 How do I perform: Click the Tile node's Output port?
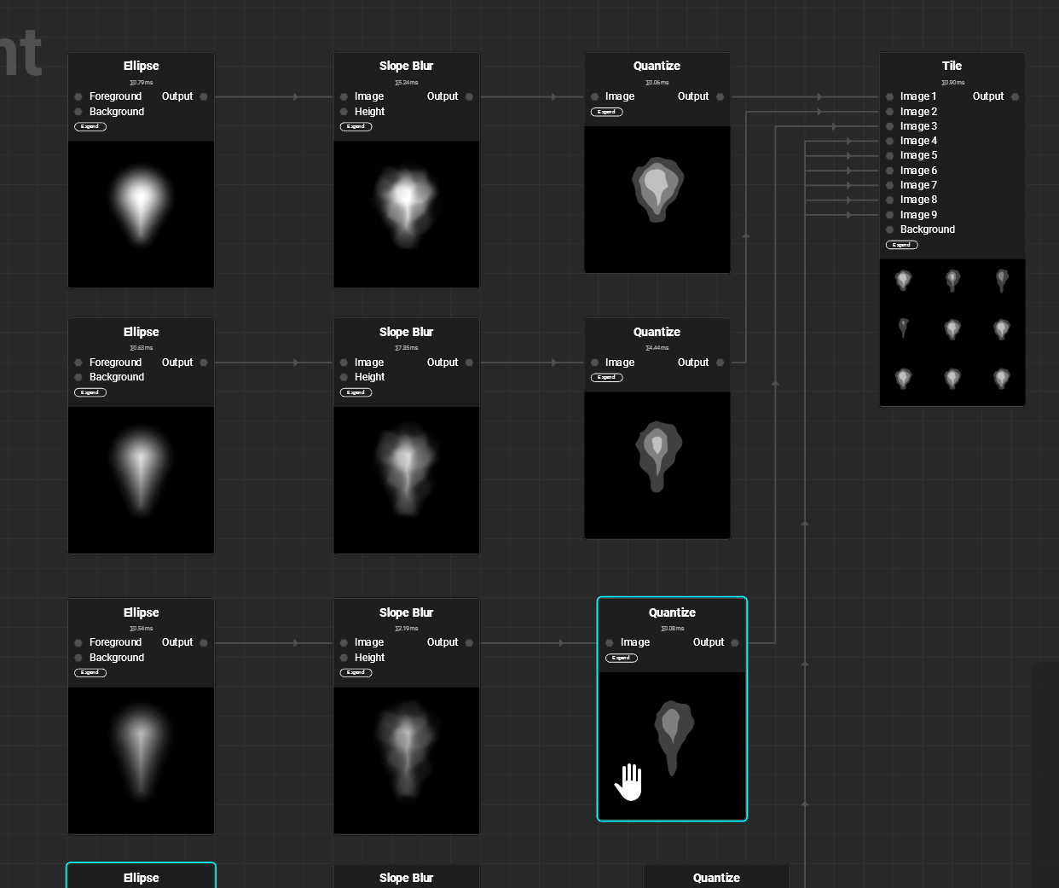tap(1015, 97)
